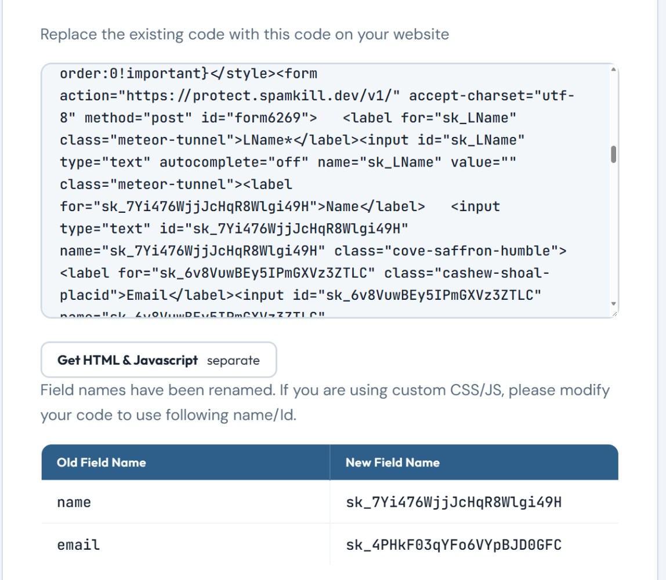Click the code box scrollbar up arrow
Screen dimensions: 666x580
pyautogui.click(x=613, y=70)
